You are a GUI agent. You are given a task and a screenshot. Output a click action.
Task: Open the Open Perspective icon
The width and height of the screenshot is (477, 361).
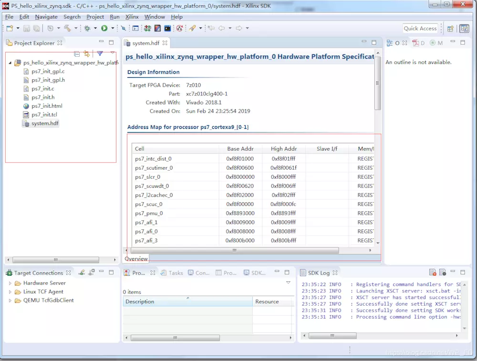pyautogui.click(x=450, y=29)
